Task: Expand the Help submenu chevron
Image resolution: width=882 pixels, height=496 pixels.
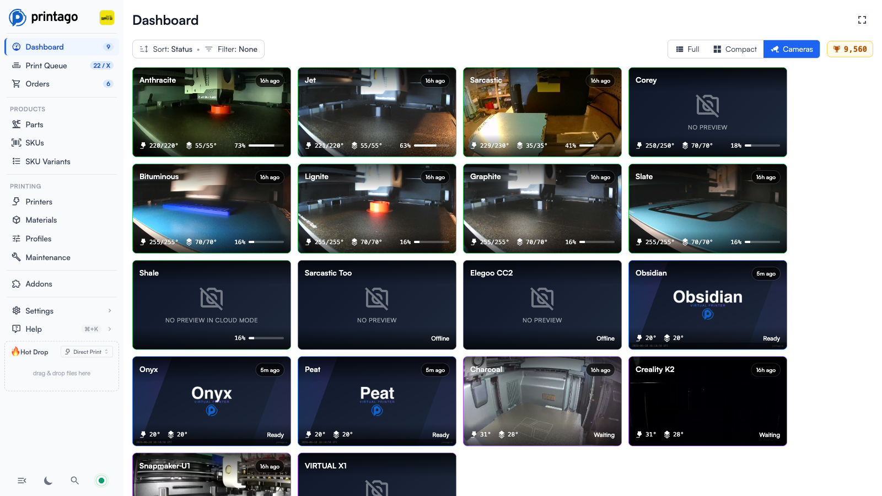Action: [x=110, y=329]
